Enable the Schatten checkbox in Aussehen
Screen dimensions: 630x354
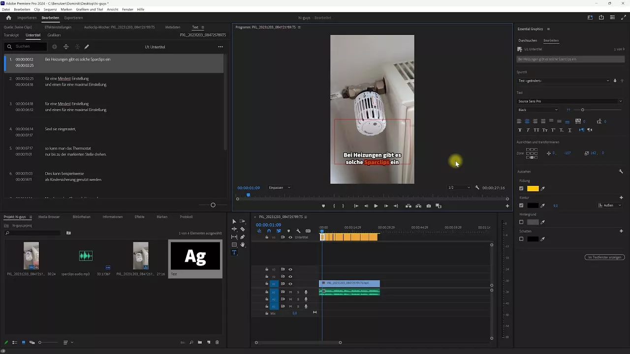pos(521,239)
